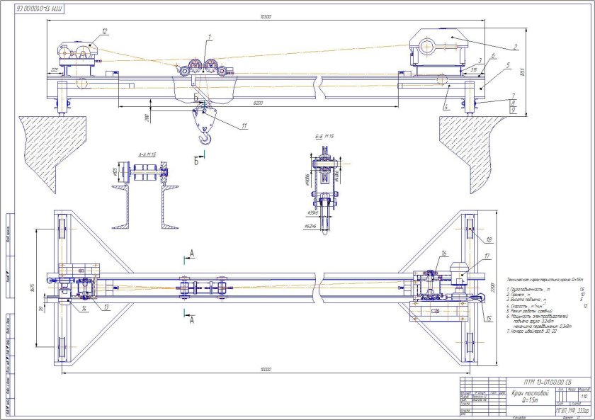Select the drawing code ПТМ 13-01.00.00 СБ in the title block

click(548, 382)
